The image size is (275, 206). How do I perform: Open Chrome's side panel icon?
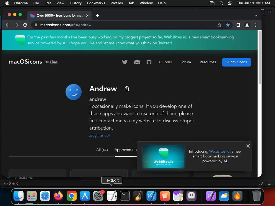coord(238,25)
